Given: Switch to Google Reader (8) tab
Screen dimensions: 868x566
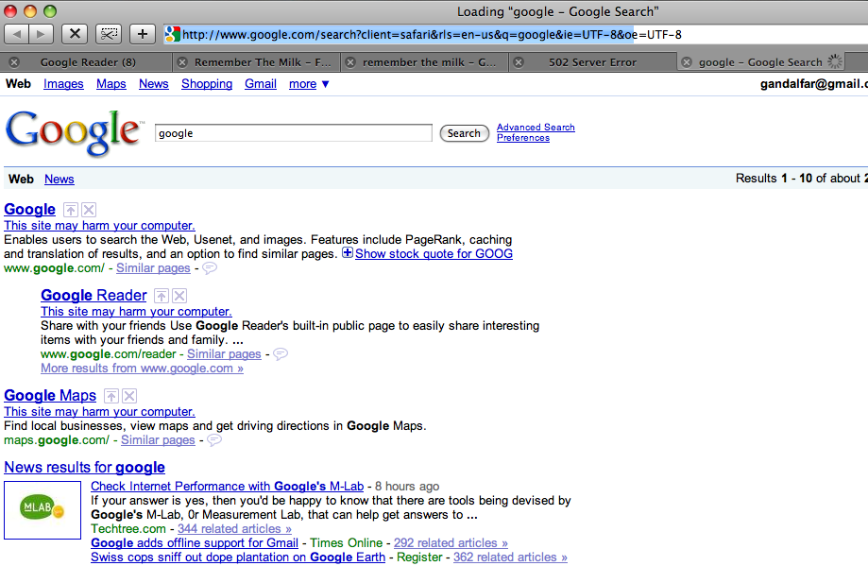Looking at the screenshot, I should 88,62.
